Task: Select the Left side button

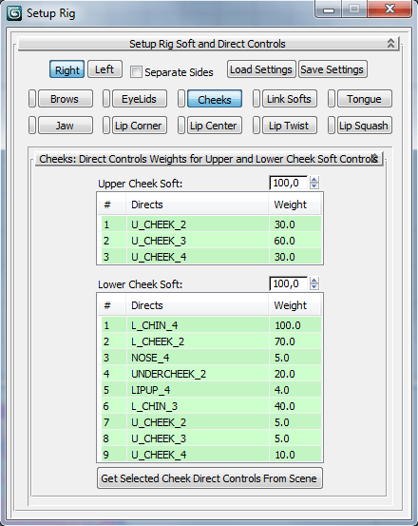Action: 104,69
